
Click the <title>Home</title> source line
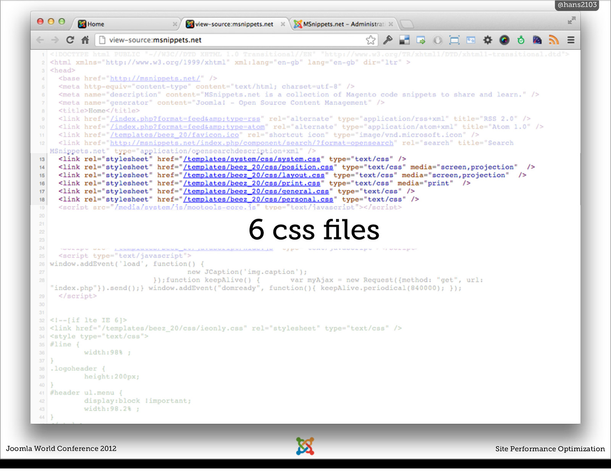tap(99, 111)
